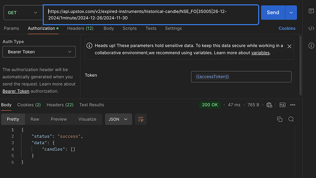Screen dimensions: 316x178
Task: Open the comments panel icon
Action: click(x=311, y=11)
